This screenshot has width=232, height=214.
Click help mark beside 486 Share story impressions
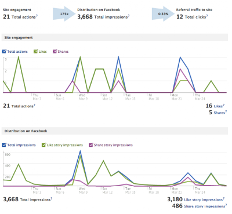pos(226,205)
